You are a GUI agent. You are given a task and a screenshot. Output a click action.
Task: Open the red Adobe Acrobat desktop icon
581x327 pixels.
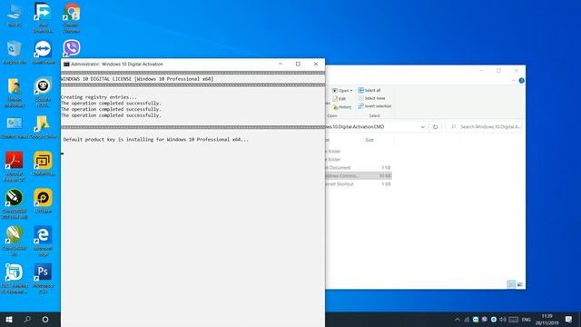tap(15, 166)
